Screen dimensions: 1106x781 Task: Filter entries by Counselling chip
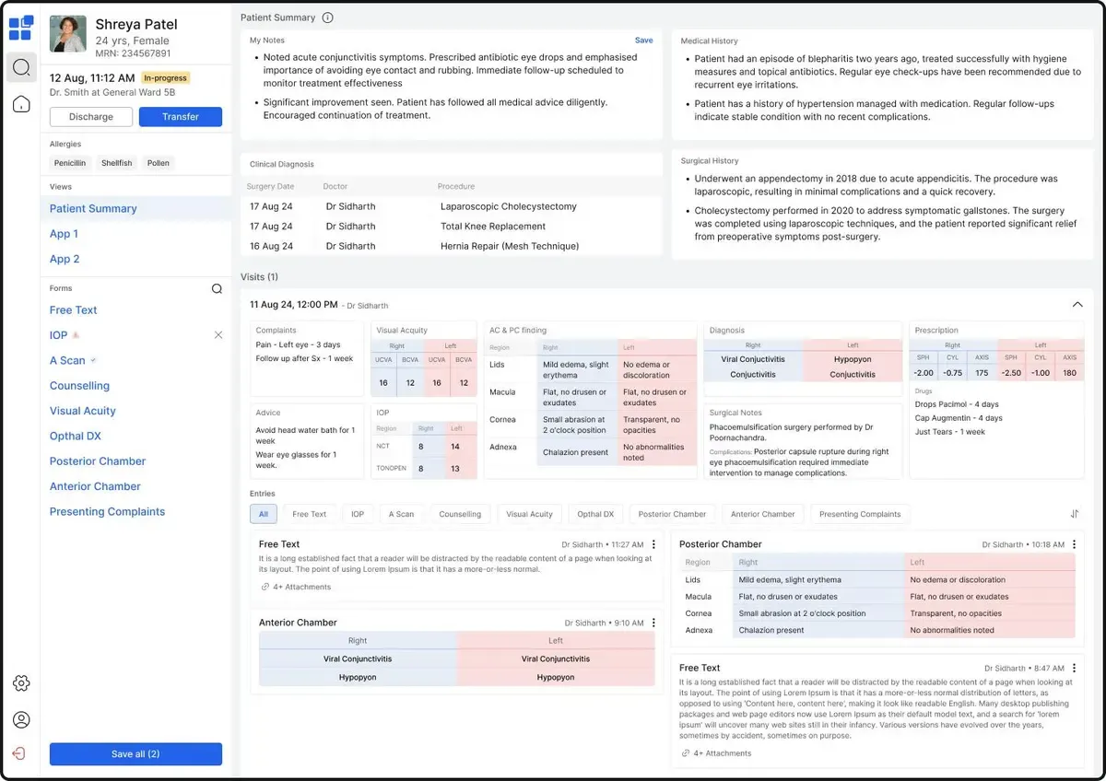pos(460,514)
